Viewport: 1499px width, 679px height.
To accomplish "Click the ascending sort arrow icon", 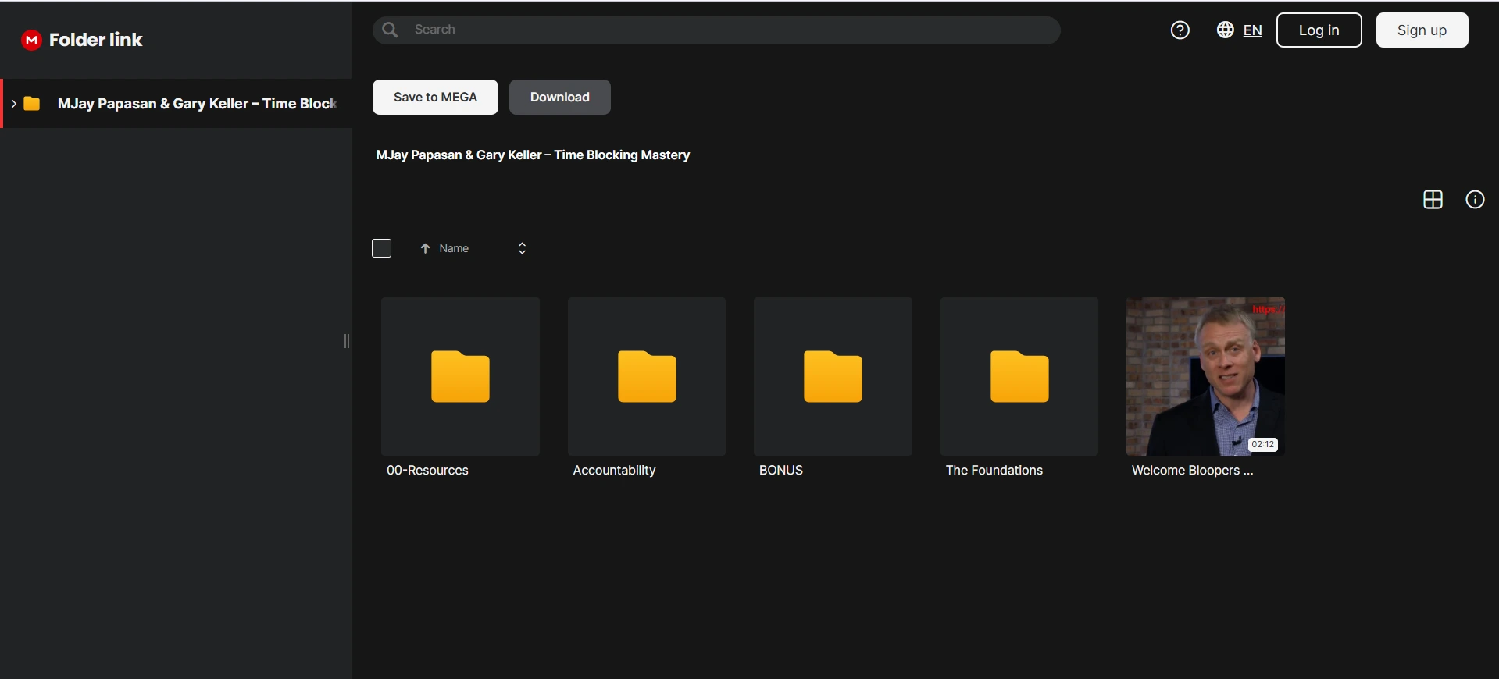I will [x=425, y=248].
